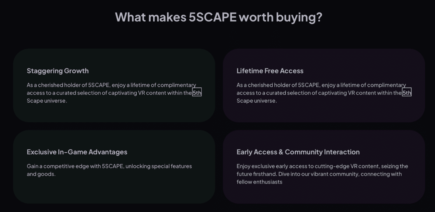
Task: Click the "Gain a competitive edge" description text
Action: point(109,170)
